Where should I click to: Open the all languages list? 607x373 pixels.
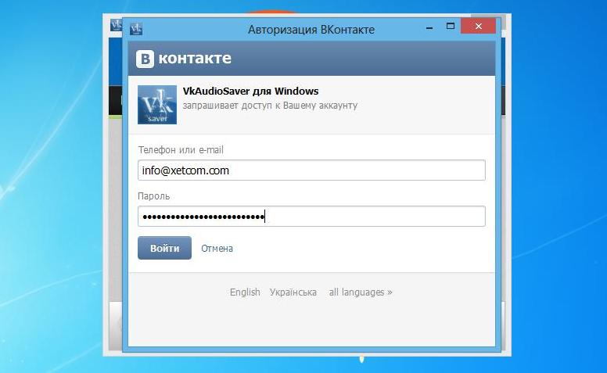pos(361,292)
